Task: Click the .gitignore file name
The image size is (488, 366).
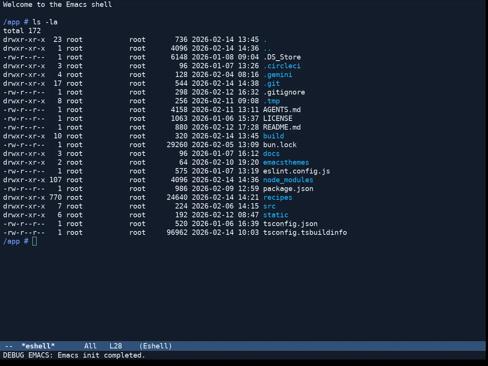Action: 284,92
